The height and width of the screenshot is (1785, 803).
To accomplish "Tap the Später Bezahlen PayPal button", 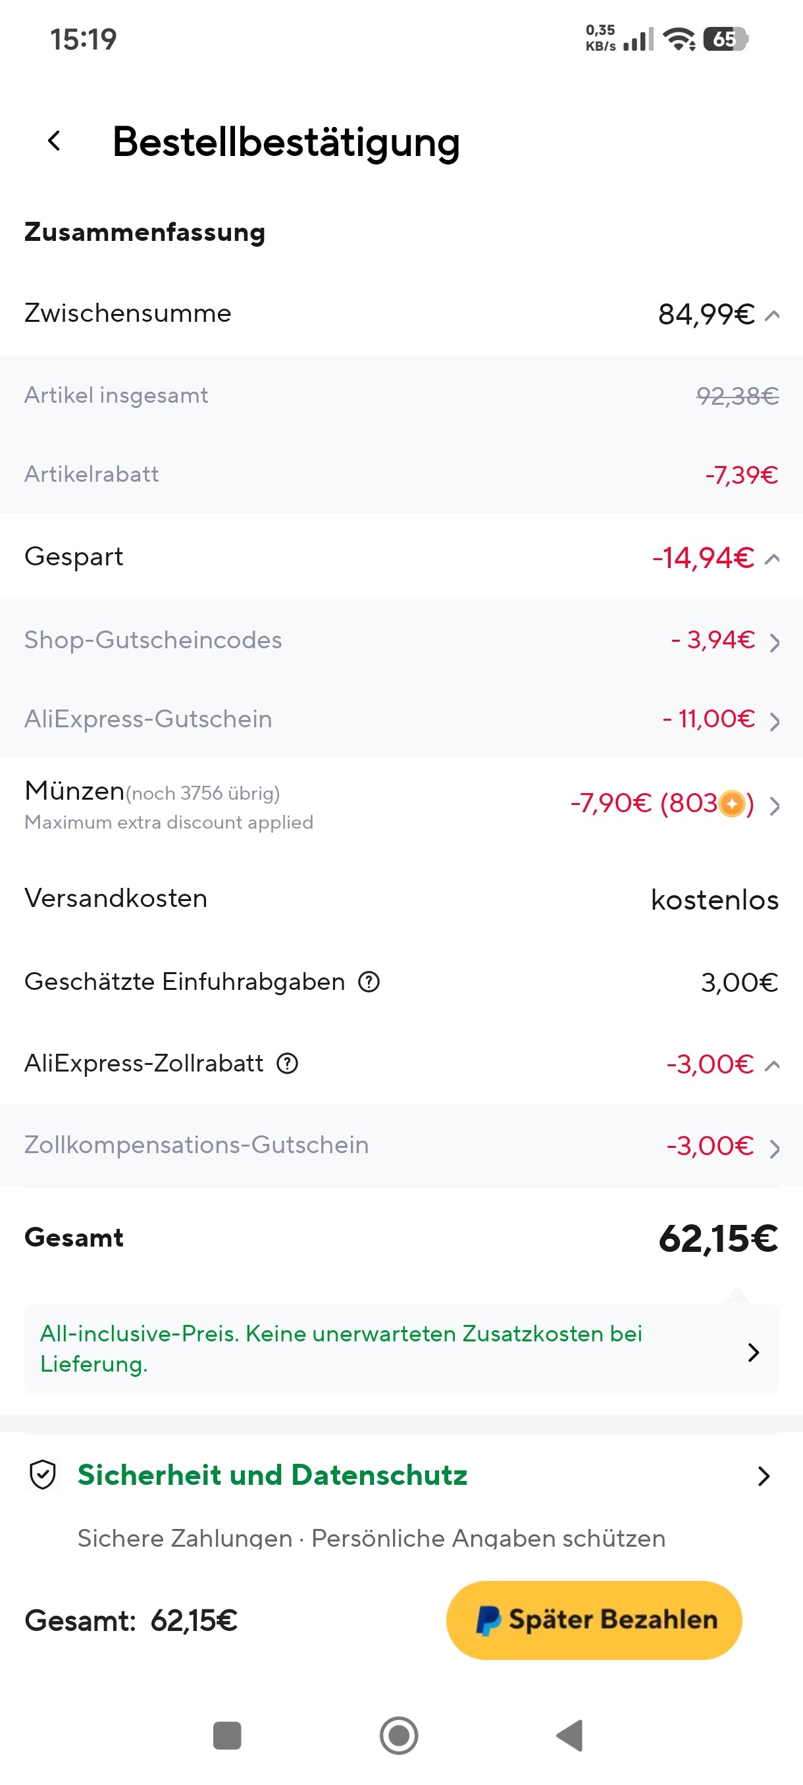I will coord(594,1620).
